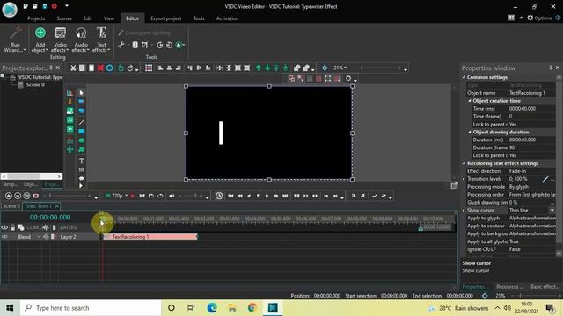This screenshot has width=563, height=316.
Task: Click the Object name field TextRecoloring 1
Action: click(x=531, y=93)
